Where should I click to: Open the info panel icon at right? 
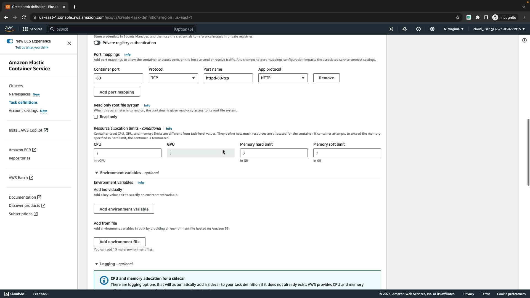pyautogui.click(x=524, y=41)
